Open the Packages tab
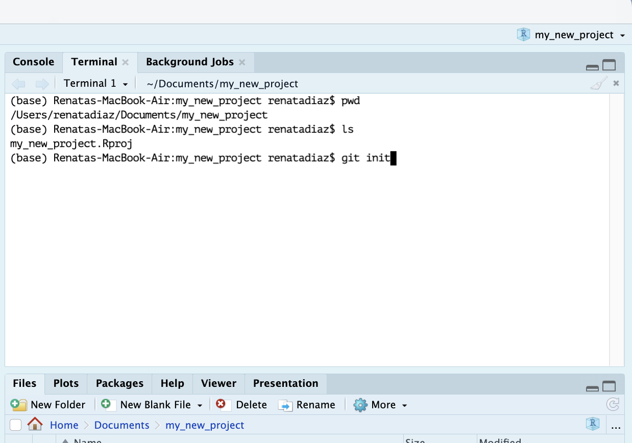 [119, 383]
